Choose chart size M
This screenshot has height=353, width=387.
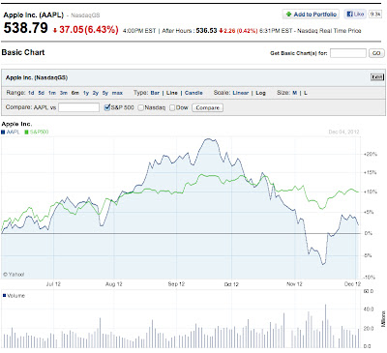pos(294,93)
